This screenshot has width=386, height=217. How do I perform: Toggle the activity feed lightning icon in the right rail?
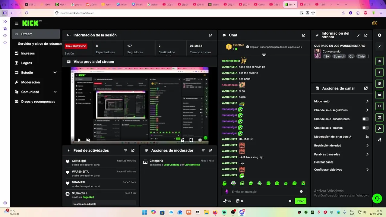click(379, 72)
